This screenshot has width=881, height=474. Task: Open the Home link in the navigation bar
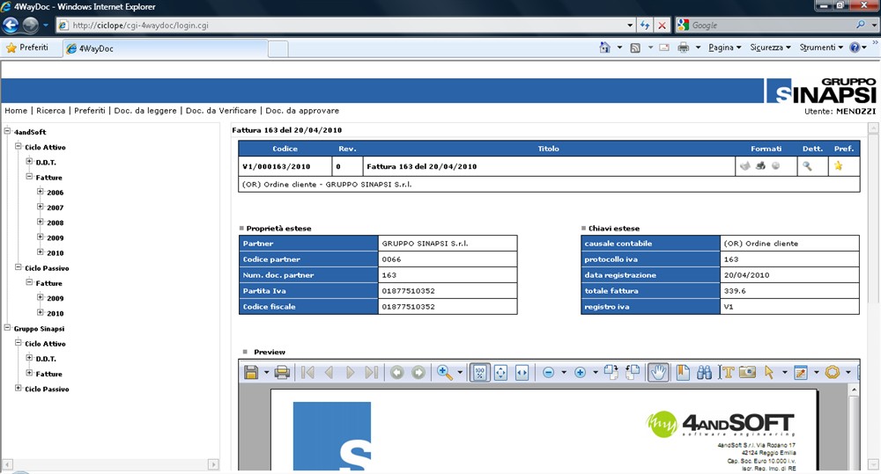[x=16, y=111]
